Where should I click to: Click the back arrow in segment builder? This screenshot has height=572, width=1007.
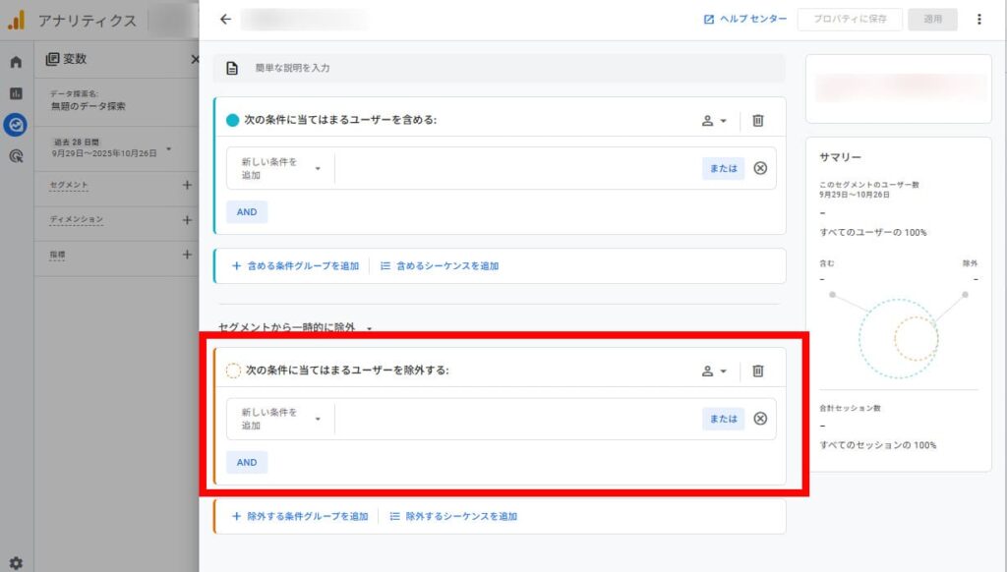225,20
